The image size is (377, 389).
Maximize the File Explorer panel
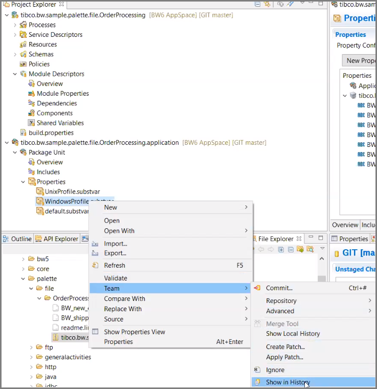pyautogui.click(x=321, y=237)
